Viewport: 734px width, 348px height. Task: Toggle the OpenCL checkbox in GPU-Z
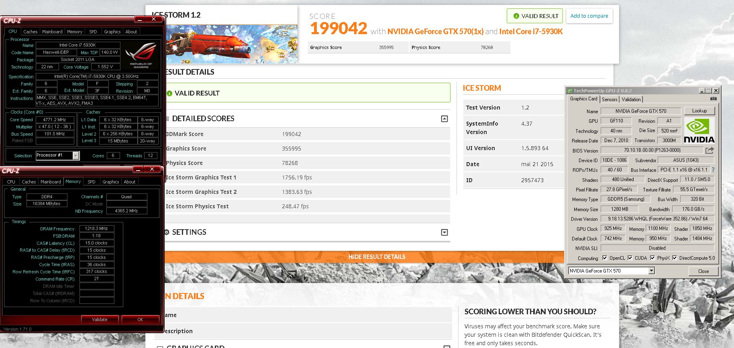pos(605,258)
